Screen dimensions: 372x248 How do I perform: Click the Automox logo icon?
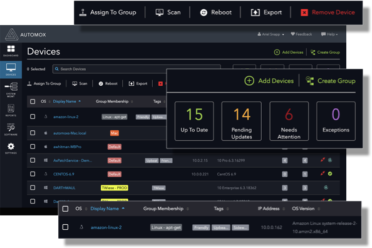pos(12,34)
